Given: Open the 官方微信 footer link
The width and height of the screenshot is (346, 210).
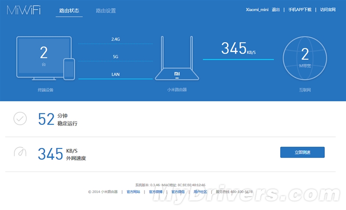Looking at the screenshot, I should (178, 192).
